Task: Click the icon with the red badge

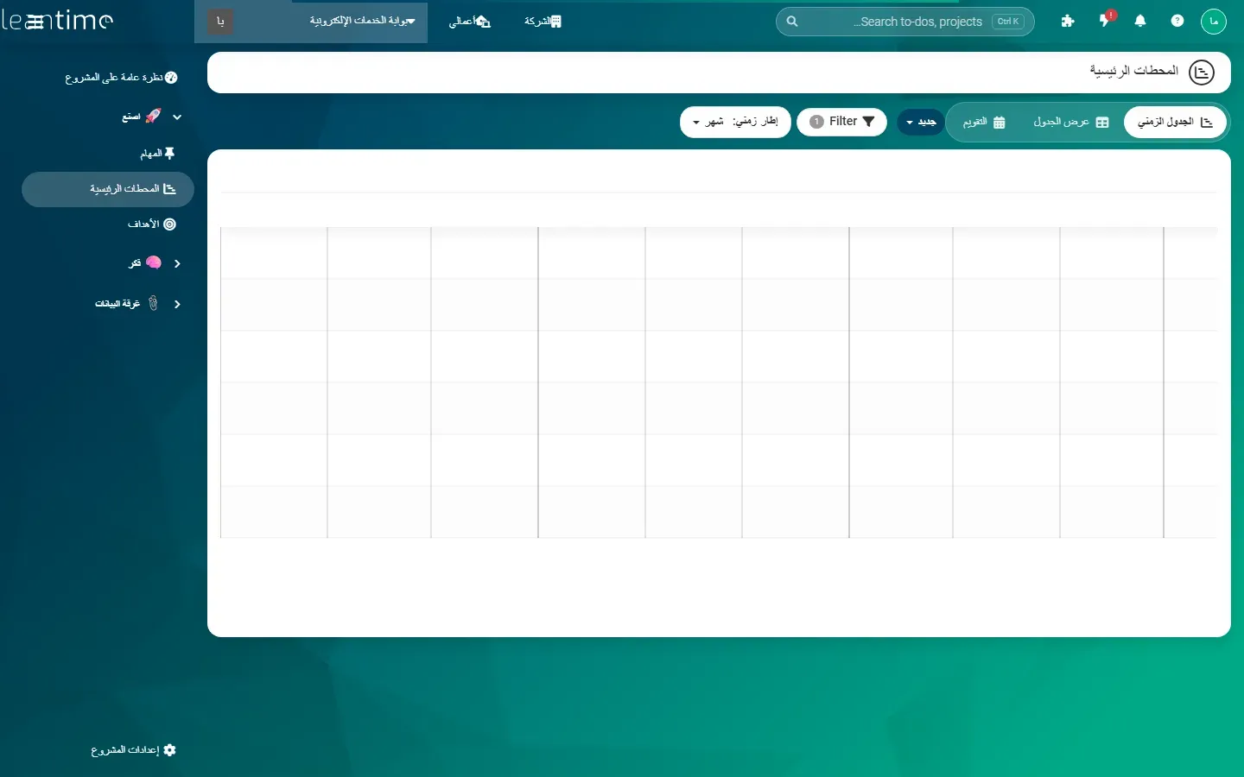Action: [1106, 20]
